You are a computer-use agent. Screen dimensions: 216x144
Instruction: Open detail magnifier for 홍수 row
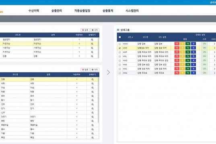point(93,129)
